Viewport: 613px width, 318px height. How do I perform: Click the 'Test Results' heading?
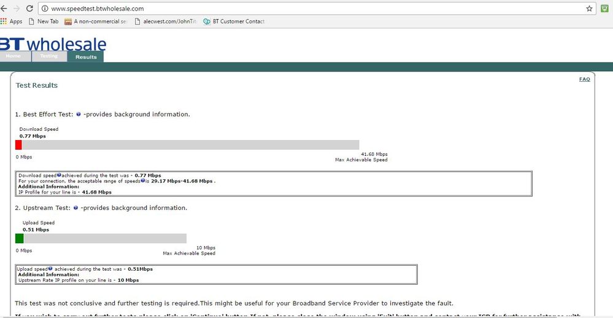pos(37,85)
